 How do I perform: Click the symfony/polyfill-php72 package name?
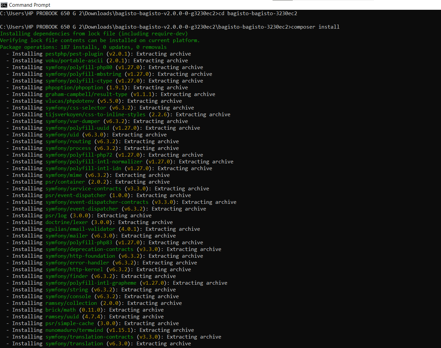[x=79, y=155]
